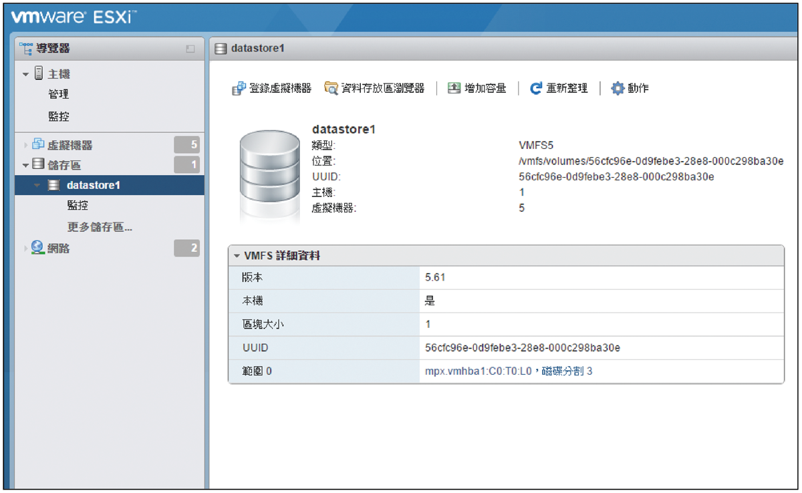This screenshot has height=493, width=802.
Task: Select 儲存區 label in navigator
Action: 64,165
